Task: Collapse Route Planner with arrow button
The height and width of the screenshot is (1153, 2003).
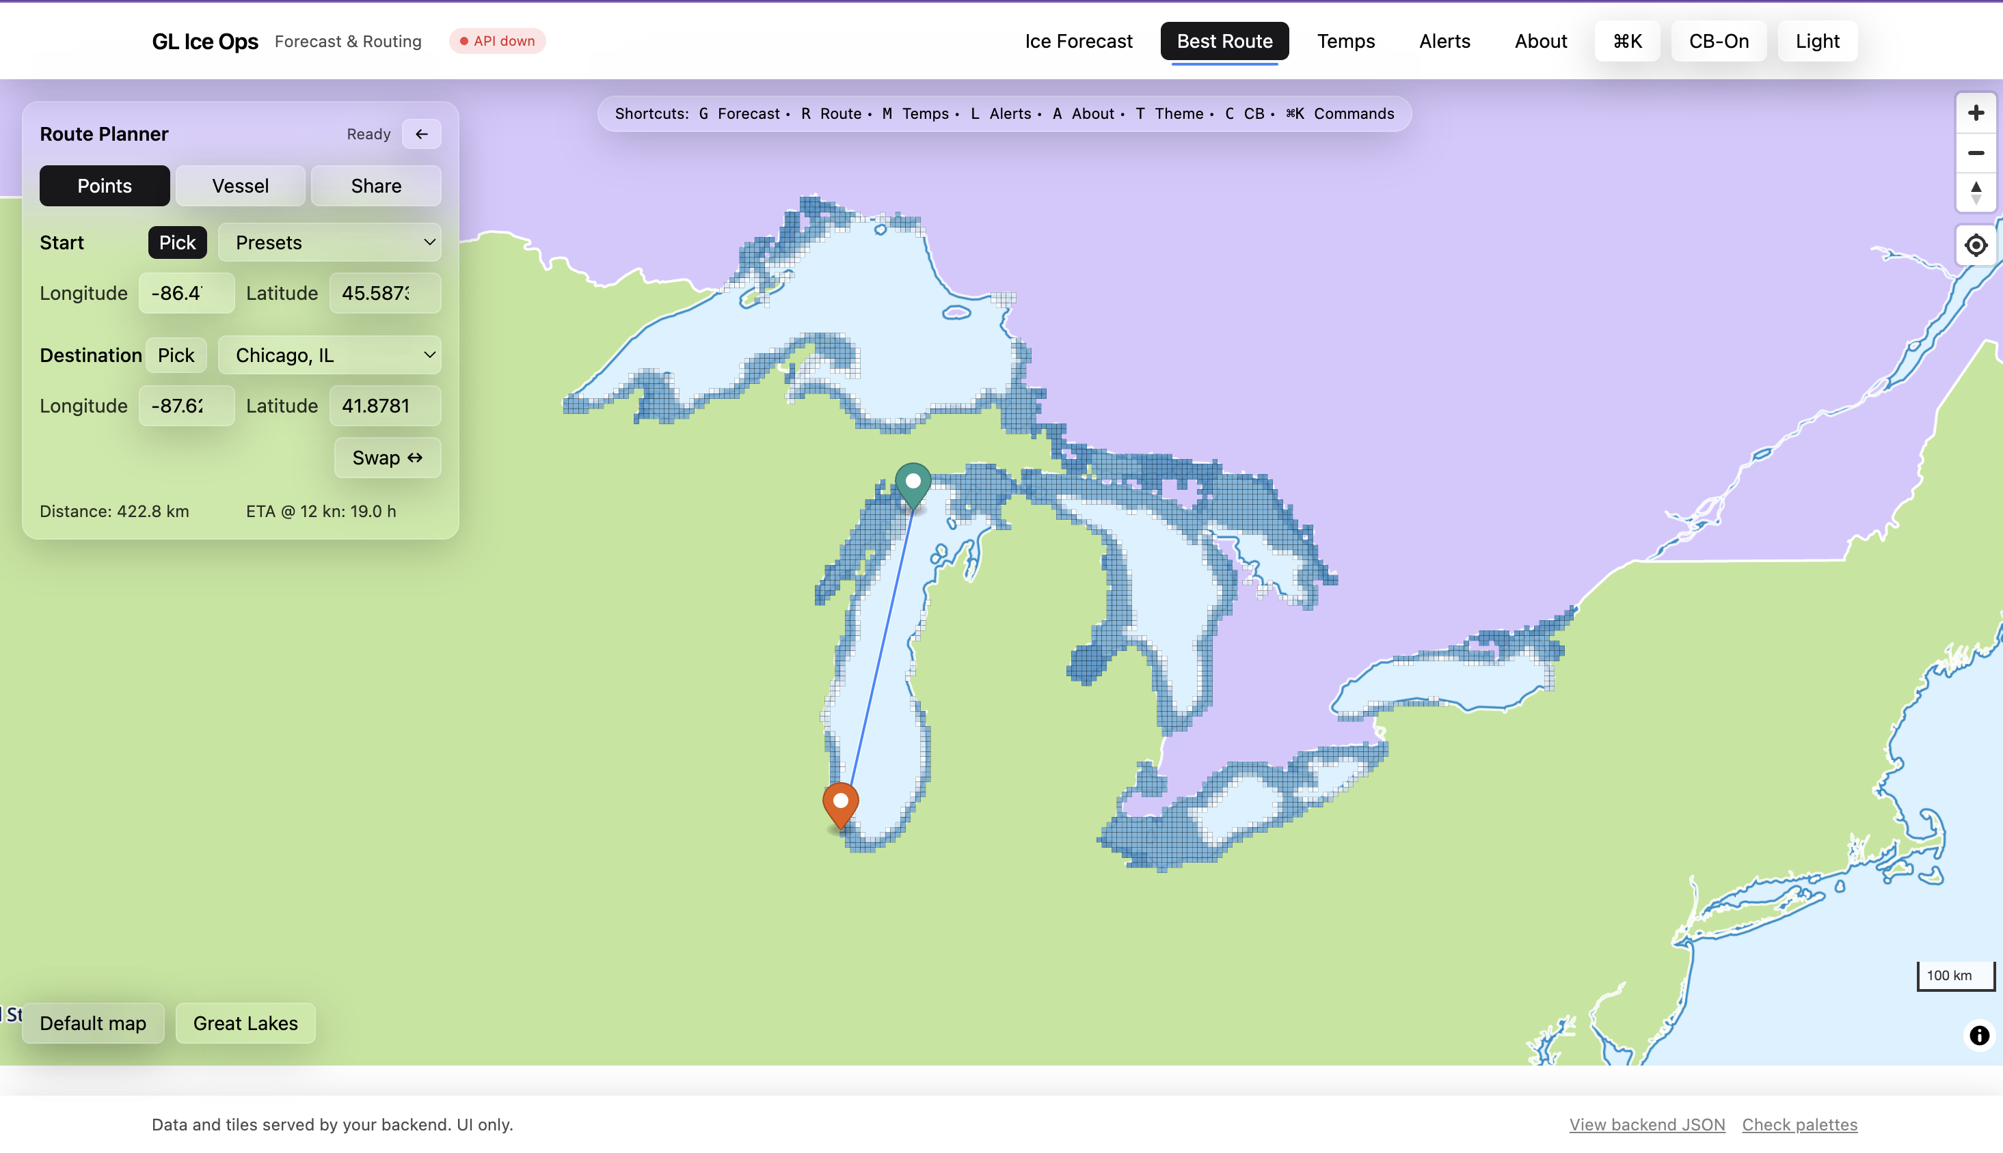Action: pos(422,134)
